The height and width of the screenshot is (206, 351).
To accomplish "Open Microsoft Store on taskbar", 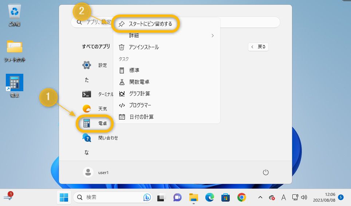I will [x=225, y=198].
